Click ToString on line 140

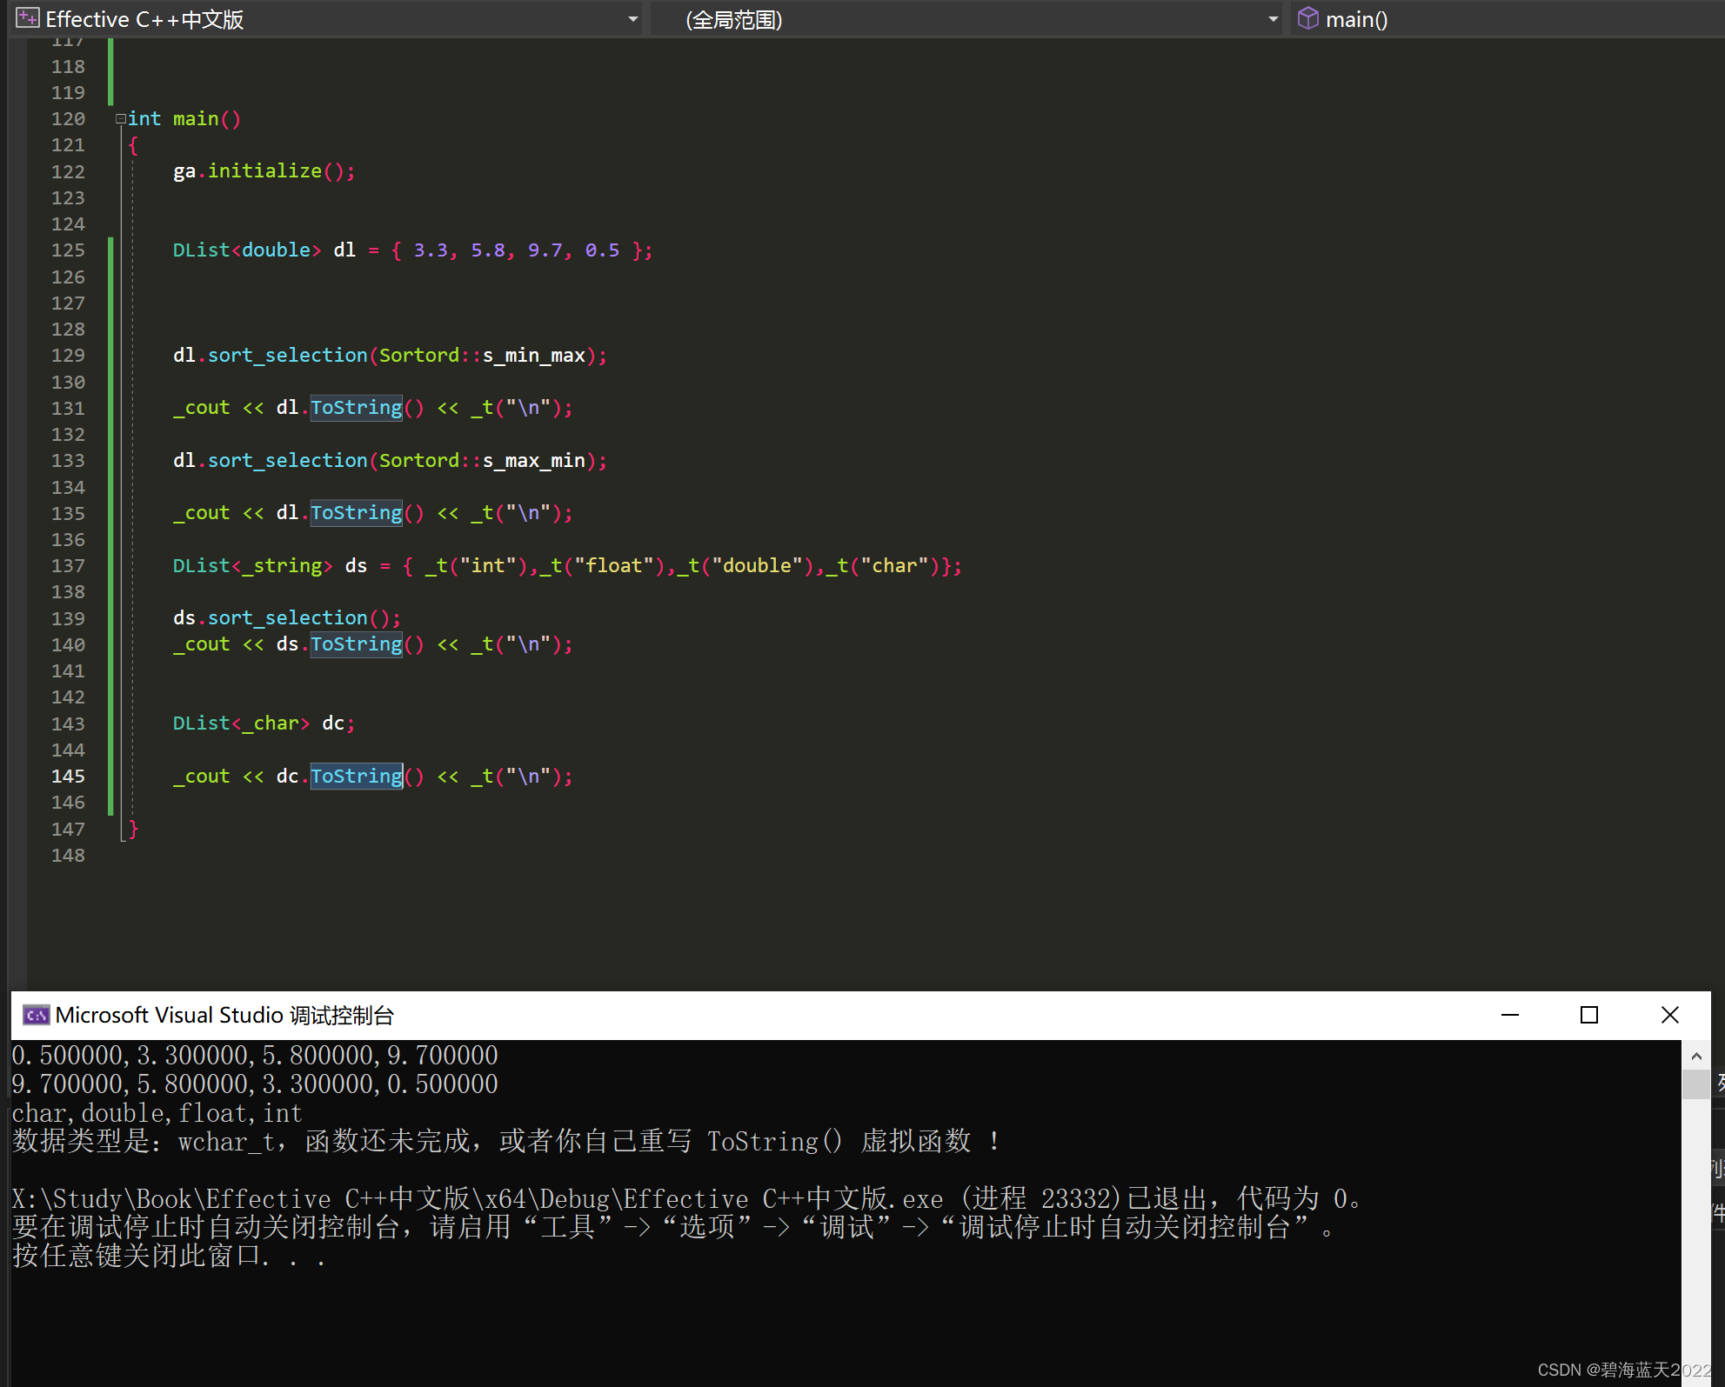pyautogui.click(x=357, y=643)
